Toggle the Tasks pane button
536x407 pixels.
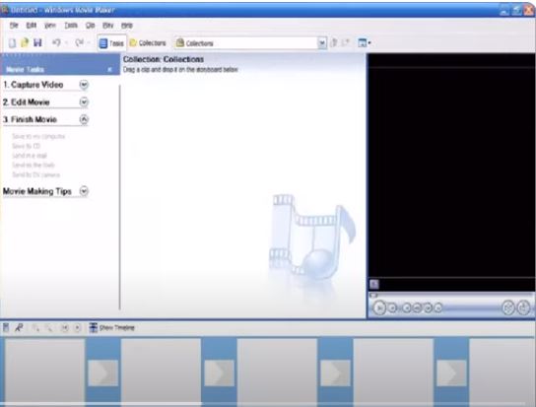point(111,43)
